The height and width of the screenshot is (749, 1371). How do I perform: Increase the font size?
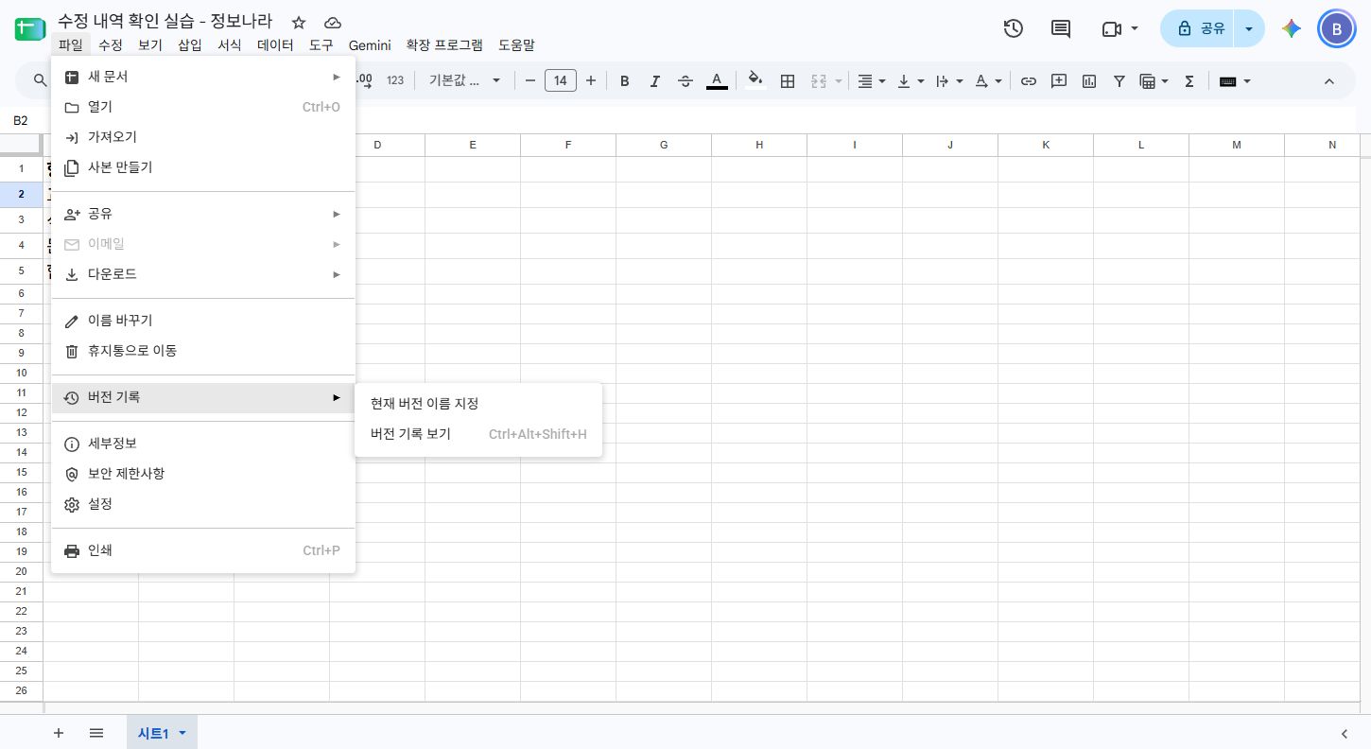(x=591, y=81)
